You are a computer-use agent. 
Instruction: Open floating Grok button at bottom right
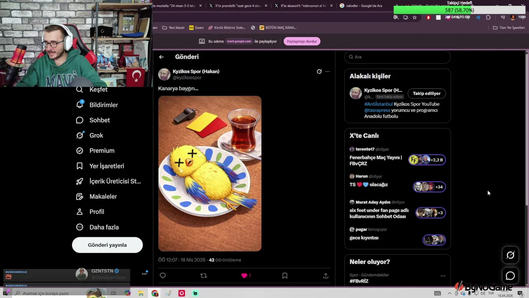point(510,255)
